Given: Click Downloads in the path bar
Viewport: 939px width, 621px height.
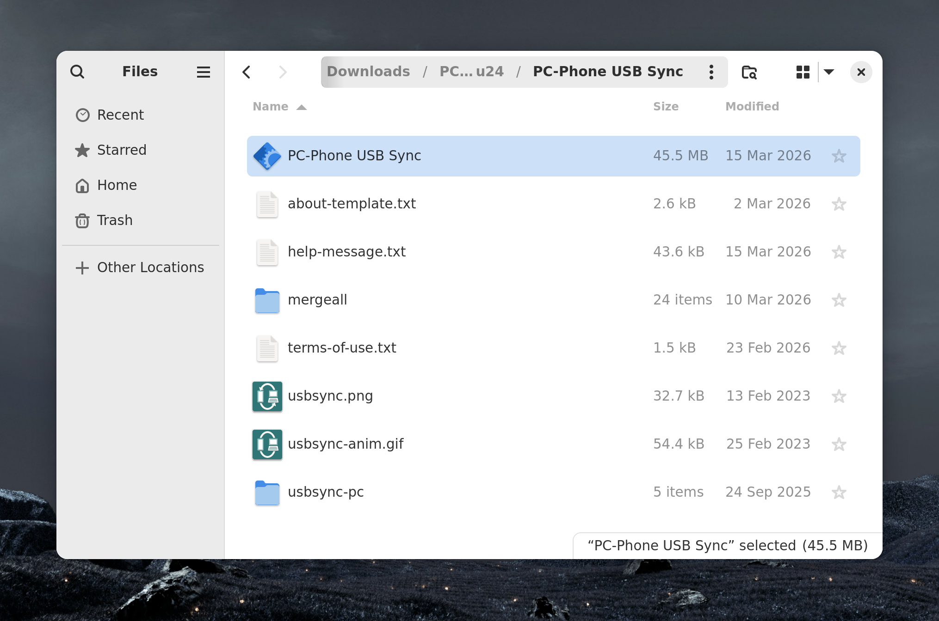Looking at the screenshot, I should [x=368, y=72].
